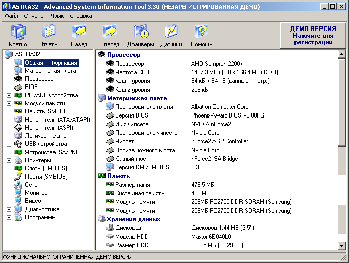Image resolution: width=349 pixels, height=263 pixels.
Task: Click the Maxtor 6E040L0 value
Action: click(211, 237)
